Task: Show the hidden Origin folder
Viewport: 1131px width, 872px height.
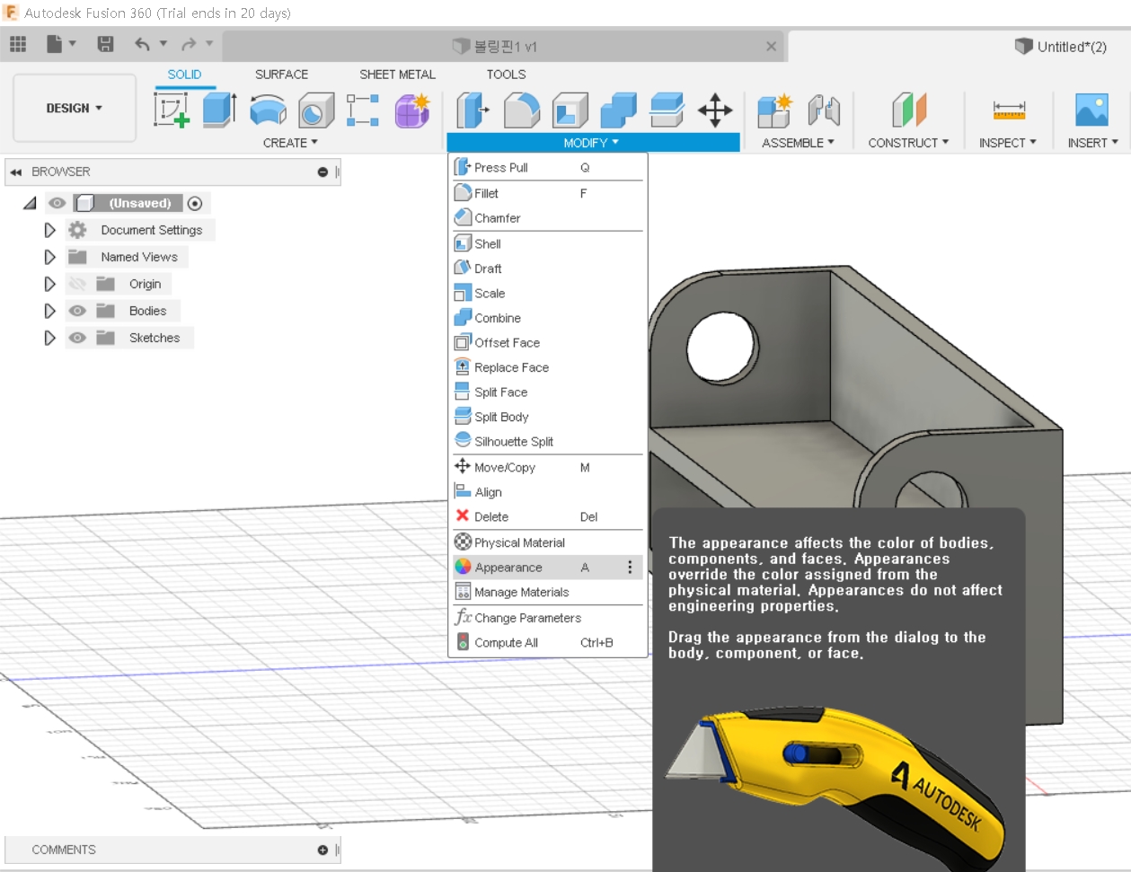Action: click(77, 284)
